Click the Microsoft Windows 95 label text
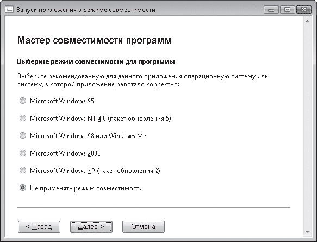 (x=62, y=101)
